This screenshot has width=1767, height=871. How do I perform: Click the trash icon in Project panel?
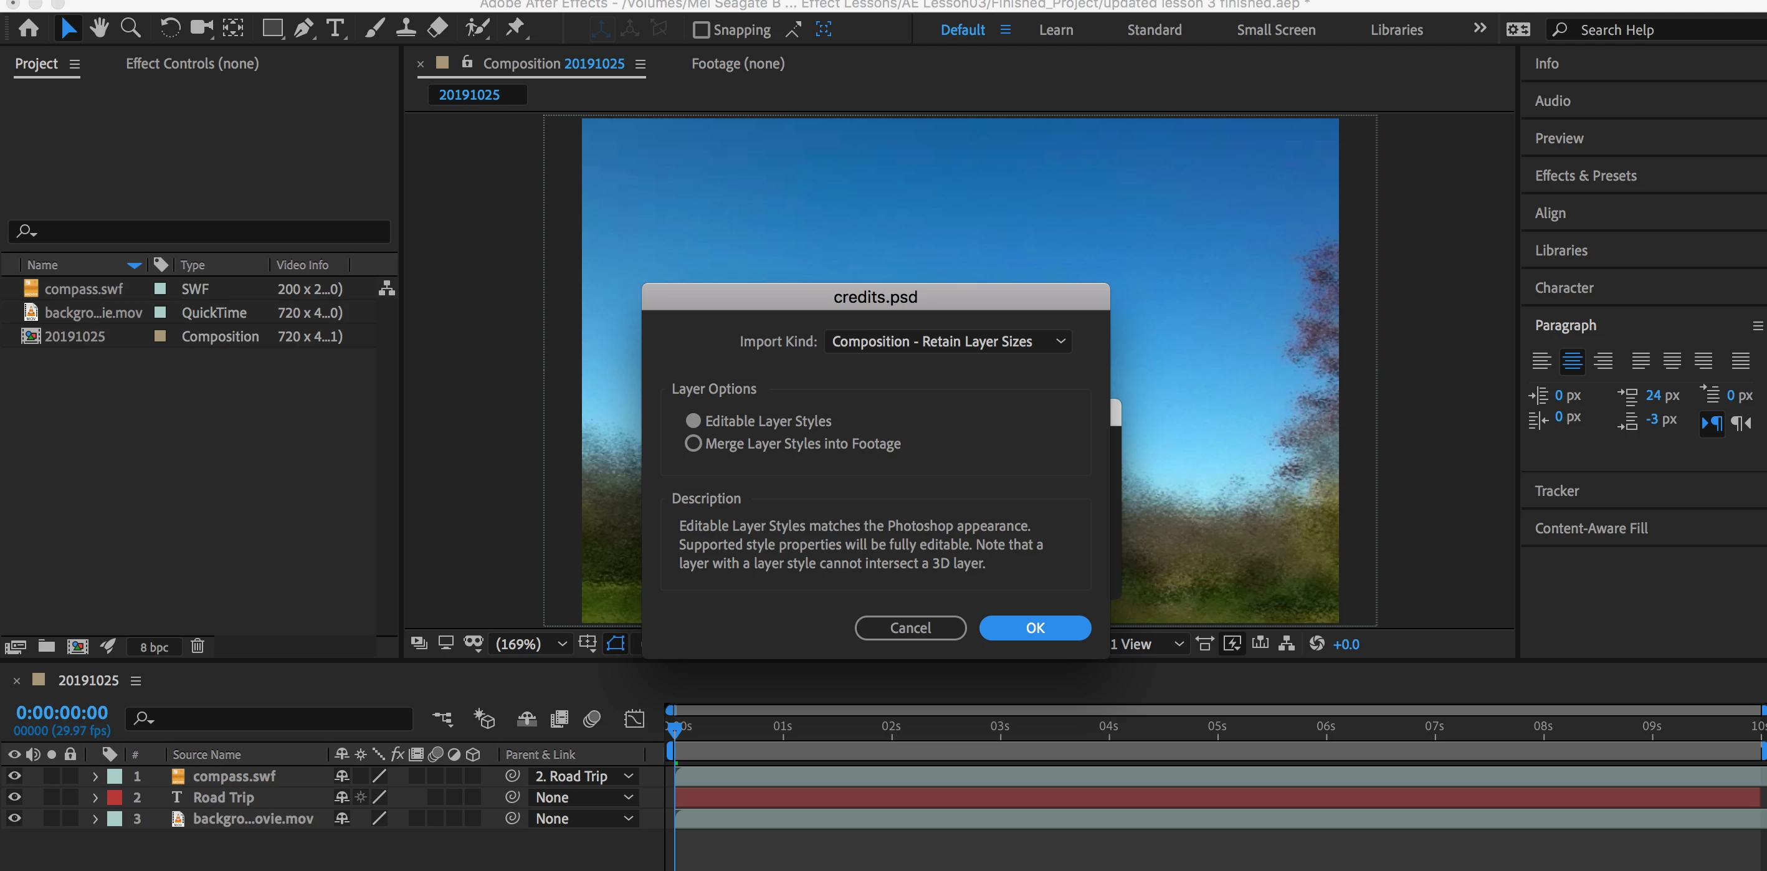198,646
